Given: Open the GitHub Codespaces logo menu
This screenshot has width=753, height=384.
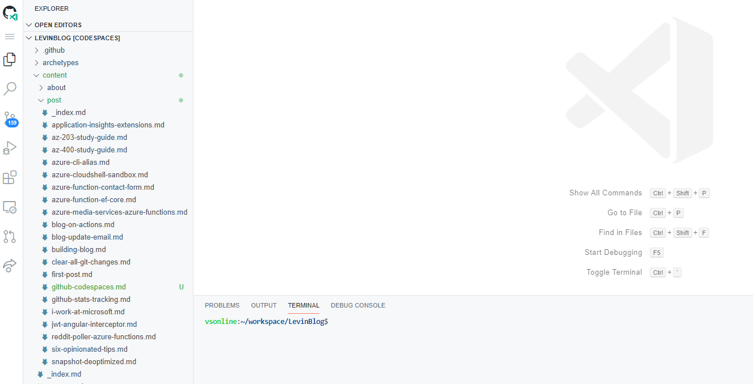Looking at the screenshot, I should pos(10,12).
